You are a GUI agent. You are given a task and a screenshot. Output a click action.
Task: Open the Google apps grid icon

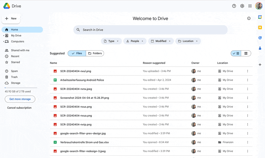tap(250, 6)
